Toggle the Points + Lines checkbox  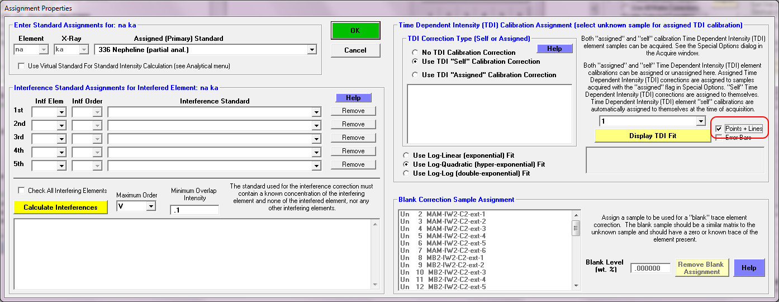click(719, 129)
